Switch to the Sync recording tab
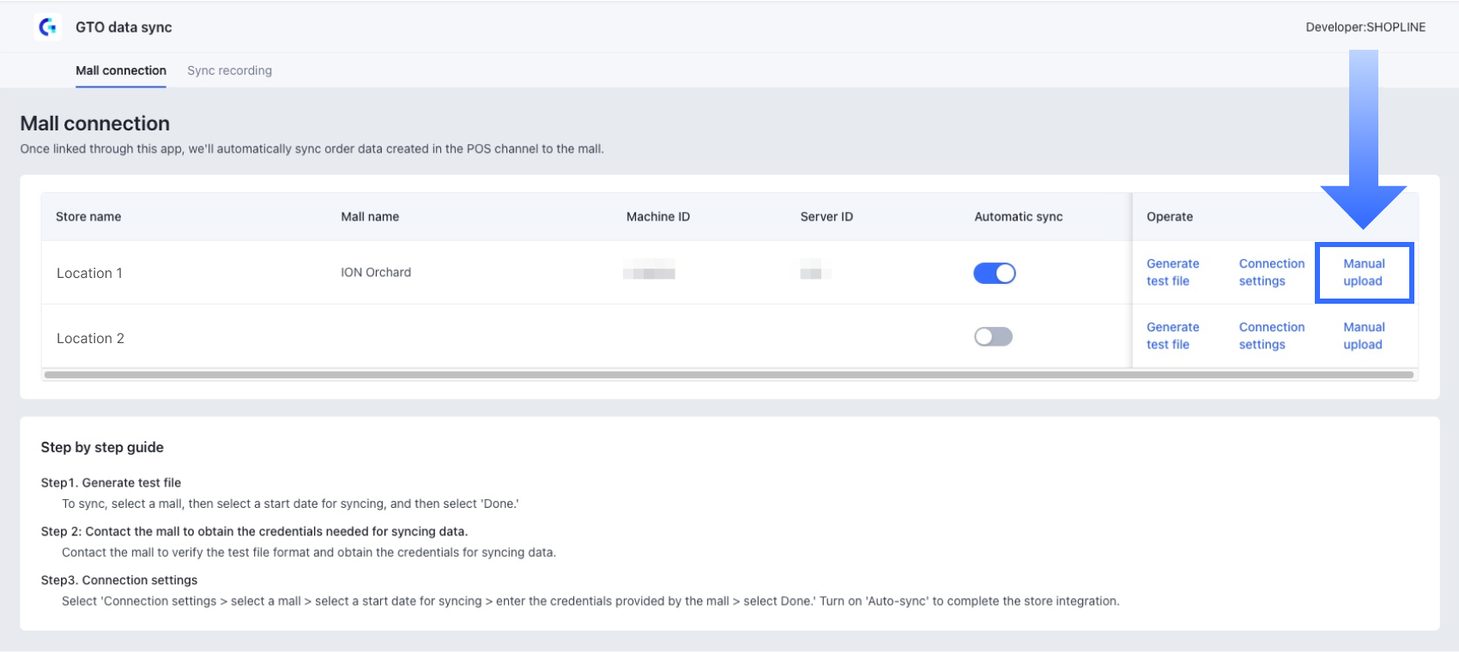This screenshot has height=652, width=1459. 229,70
